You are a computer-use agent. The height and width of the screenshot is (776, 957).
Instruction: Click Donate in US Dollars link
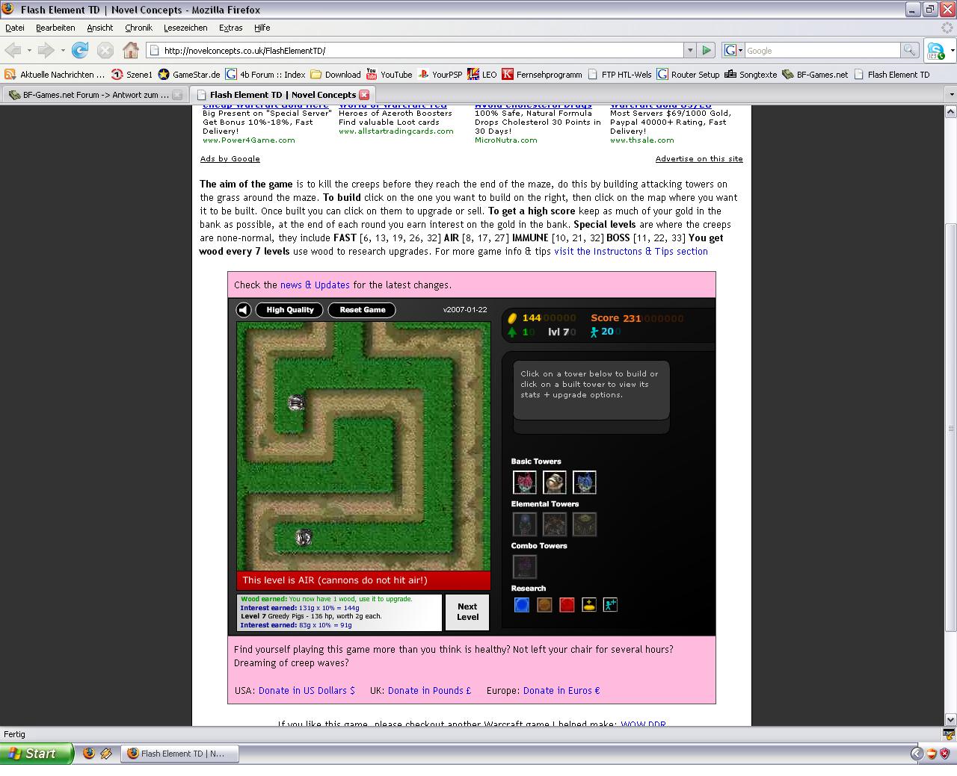pyautogui.click(x=307, y=690)
